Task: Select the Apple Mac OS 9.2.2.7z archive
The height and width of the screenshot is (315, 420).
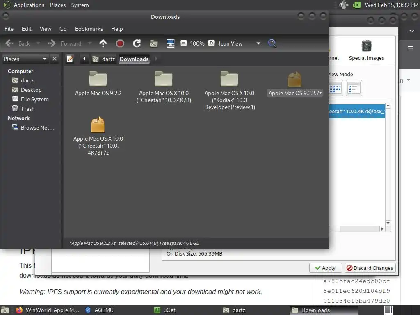Action: (295, 84)
